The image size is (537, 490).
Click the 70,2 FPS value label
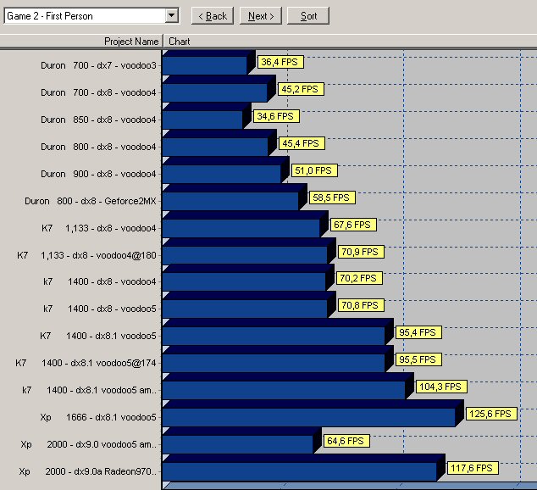coord(359,278)
